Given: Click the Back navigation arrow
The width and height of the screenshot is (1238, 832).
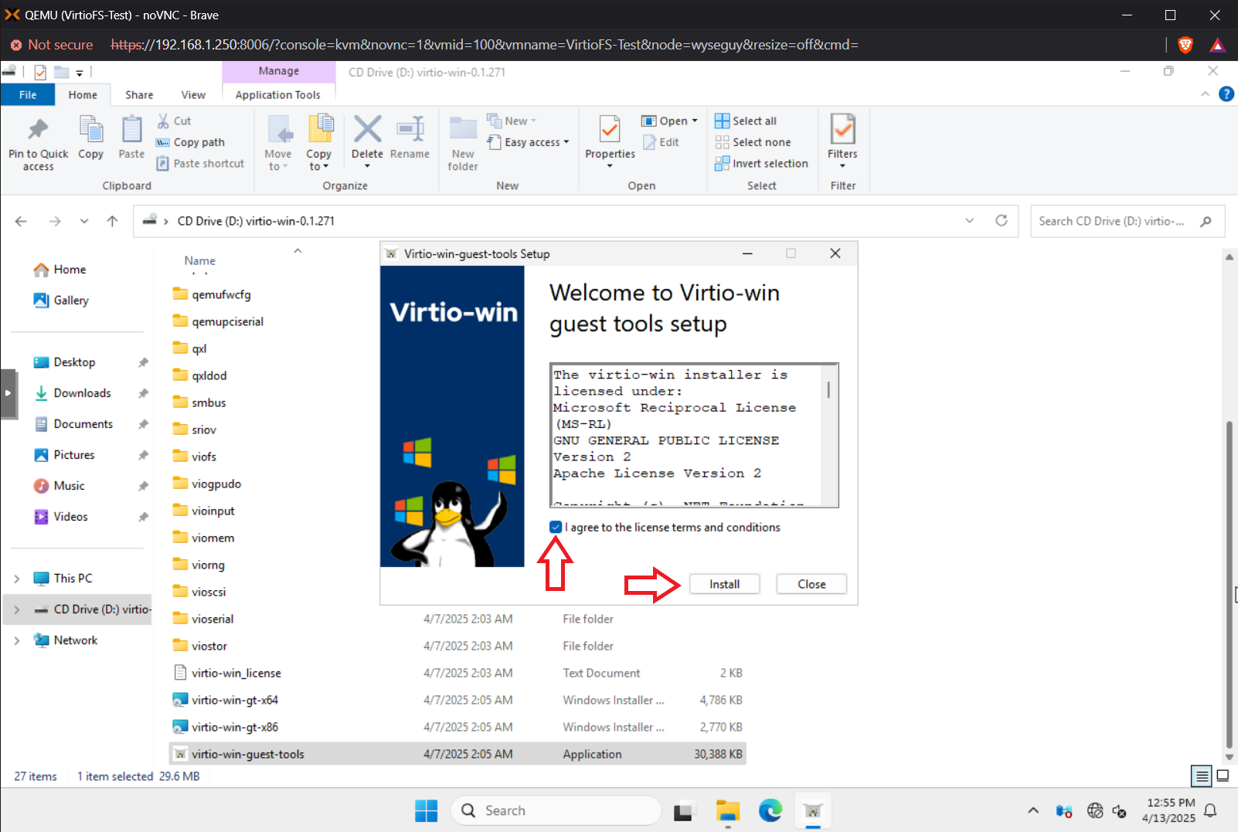Looking at the screenshot, I should 21,221.
